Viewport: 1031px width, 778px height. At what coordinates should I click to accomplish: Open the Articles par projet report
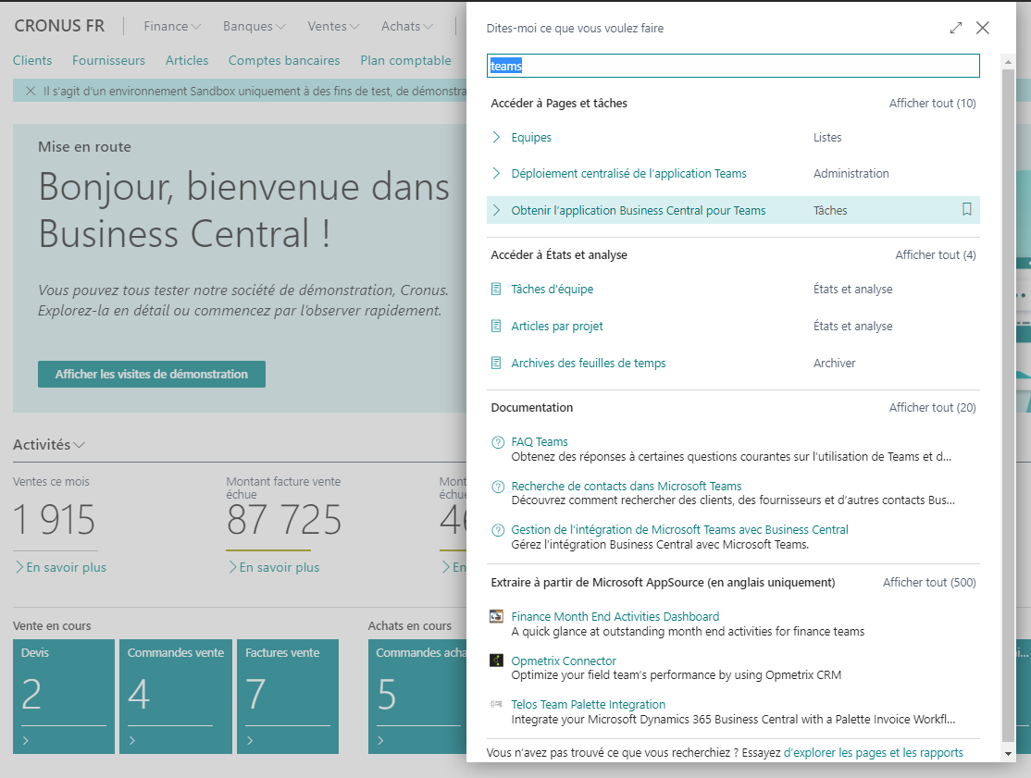click(x=557, y=326)
